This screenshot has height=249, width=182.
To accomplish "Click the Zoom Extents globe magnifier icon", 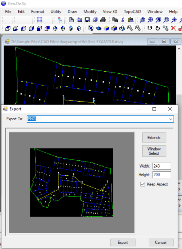I will (x=150, y=20).
